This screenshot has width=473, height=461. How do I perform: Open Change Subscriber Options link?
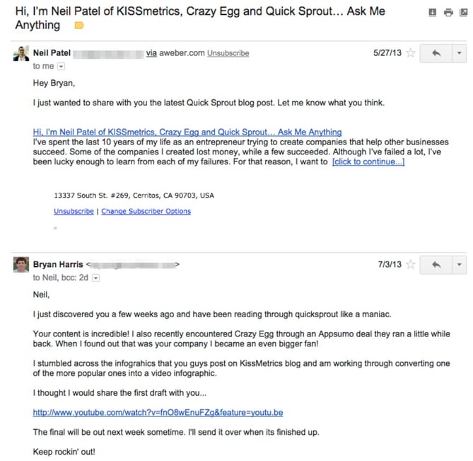[146, 211]
